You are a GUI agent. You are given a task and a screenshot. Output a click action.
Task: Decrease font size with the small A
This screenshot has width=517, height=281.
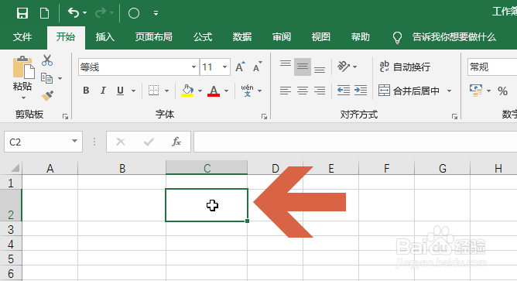point(258,67)
